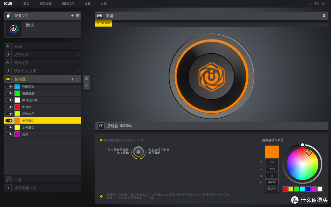The height and width of the screenshot is (207, 331).
Task: Open the 首页 menu
Action: (26, 4)
